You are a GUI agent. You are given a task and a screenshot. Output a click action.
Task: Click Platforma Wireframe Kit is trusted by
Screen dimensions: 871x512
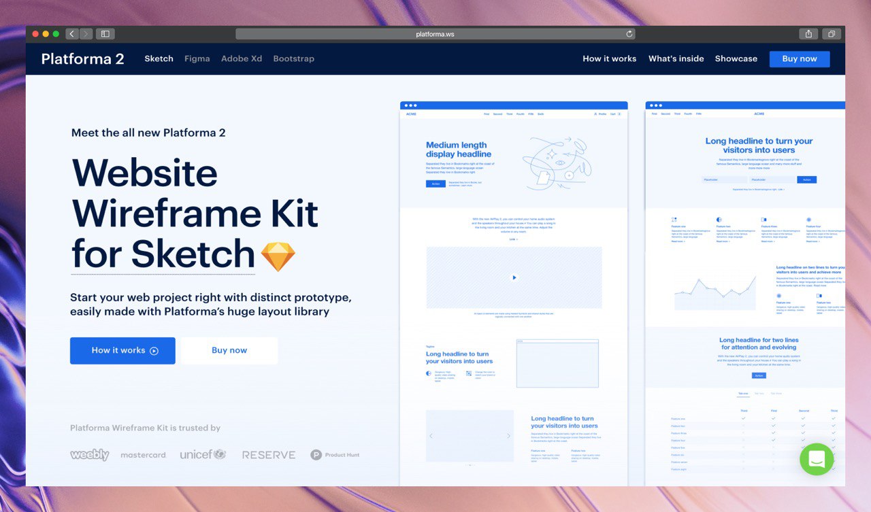145,428
